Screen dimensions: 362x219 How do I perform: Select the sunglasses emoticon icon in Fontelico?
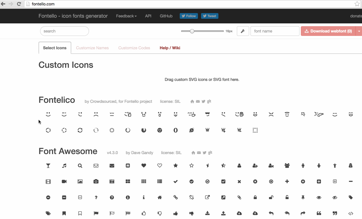[208, 114]
